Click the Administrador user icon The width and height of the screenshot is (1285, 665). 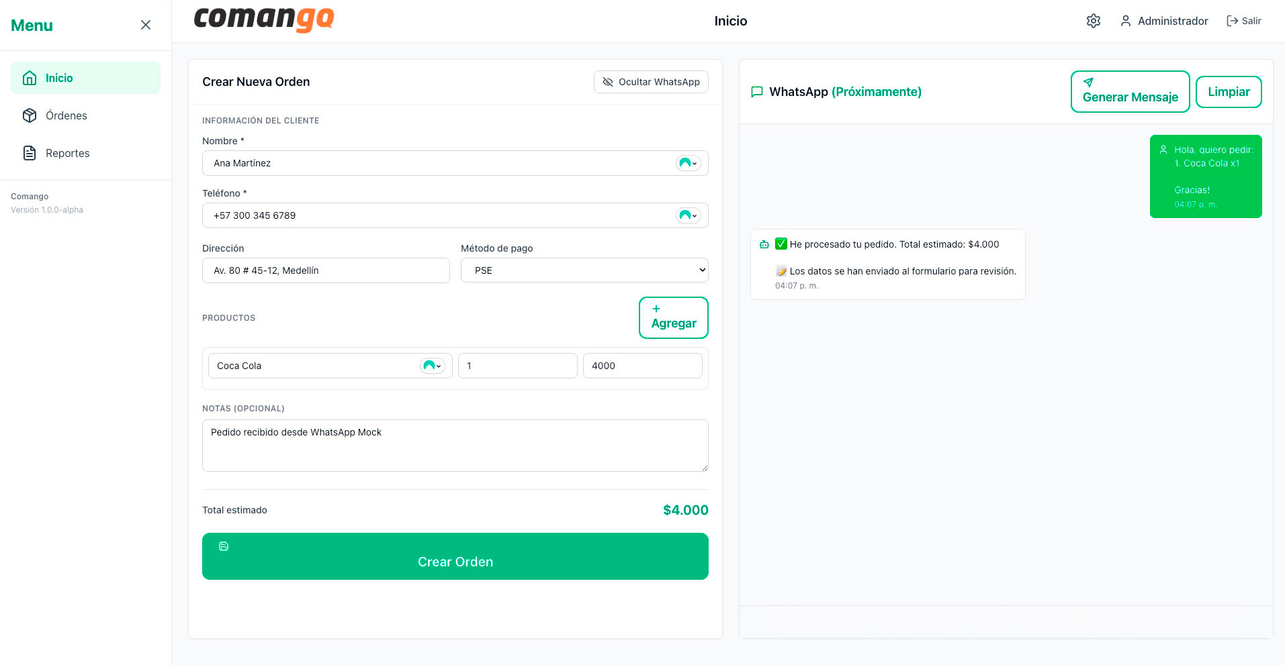[x=1125, y=21]
